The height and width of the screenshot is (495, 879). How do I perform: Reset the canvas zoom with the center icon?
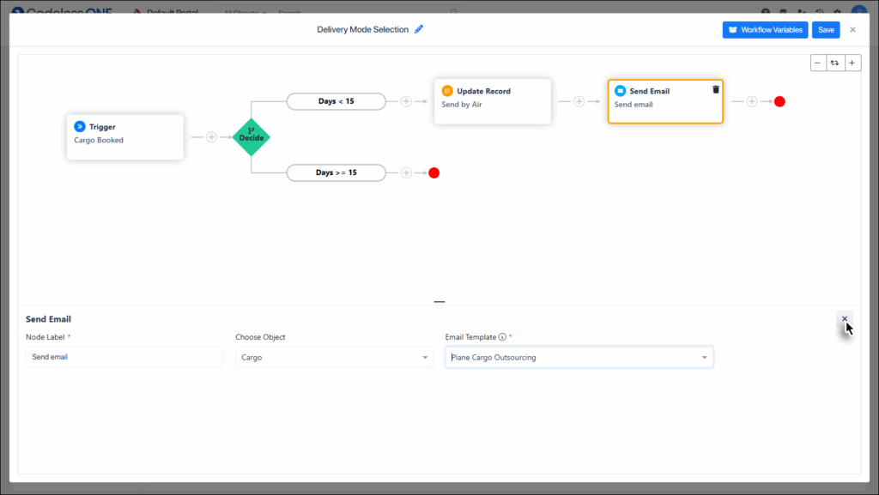point(834,63)
